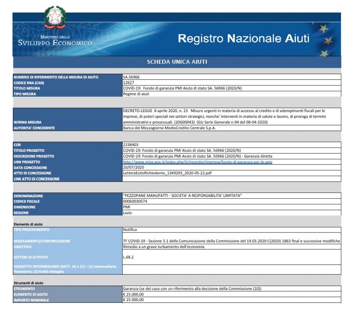352x315 pixels.
Task: Click the 'TIPO PROCEDIMENTO' label
Action: pyautogui.click(x=31, y=230)
